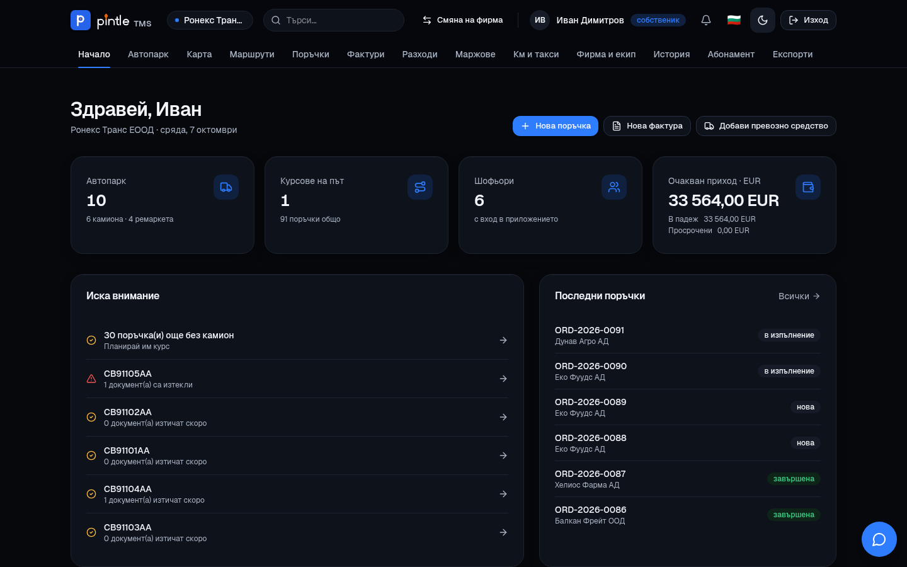The width and height of the screenshot is (907, 567).
Task: Click the Автопарк truck card icon
Action: 226,187
